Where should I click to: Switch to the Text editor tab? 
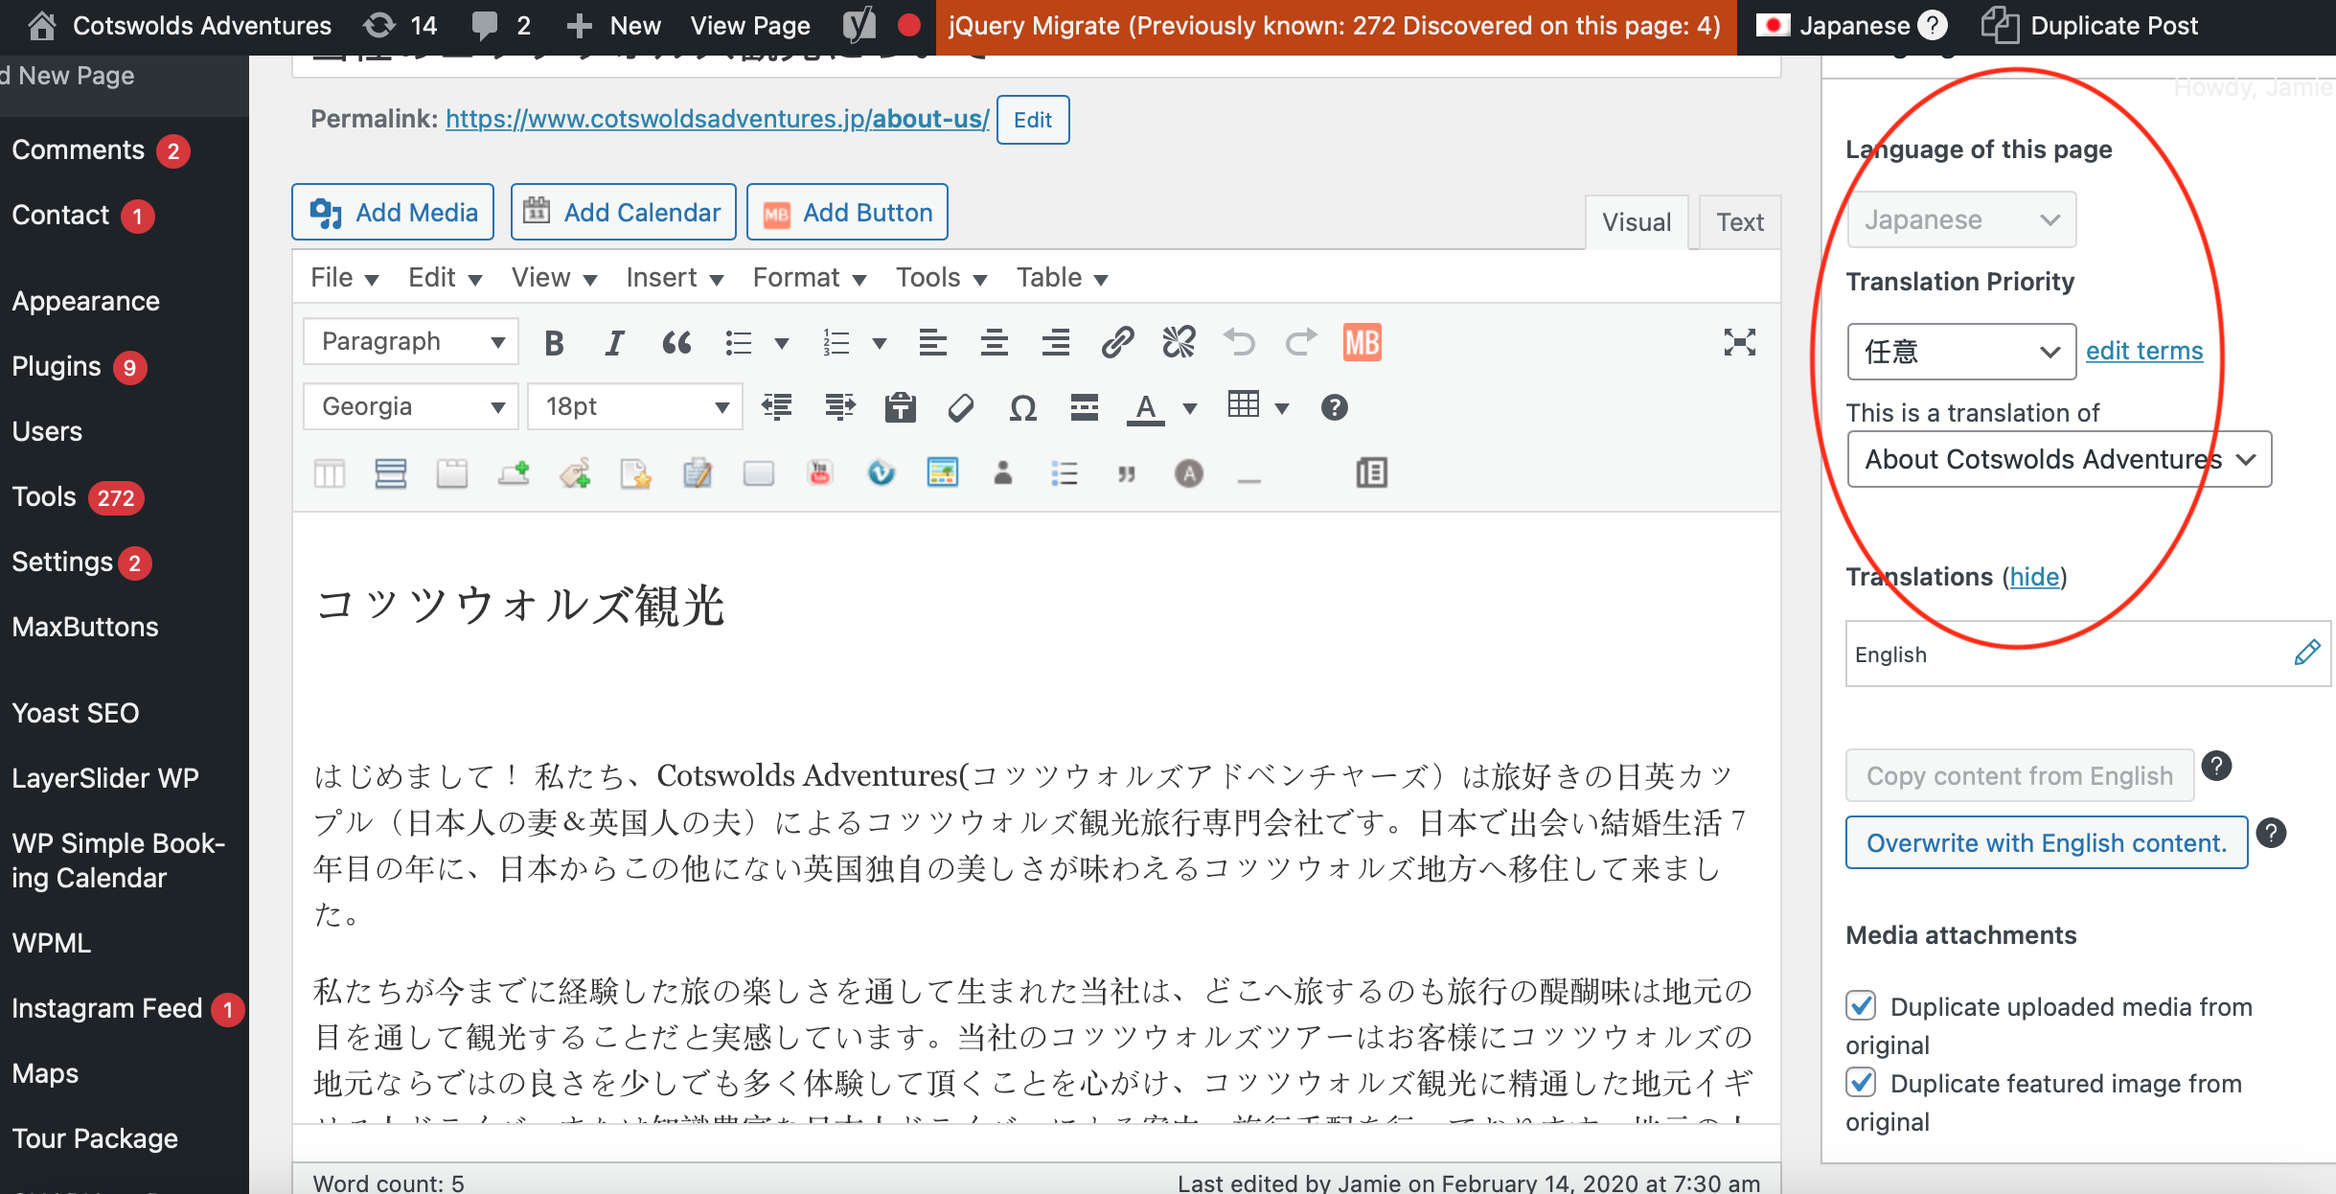point(1739,222)
